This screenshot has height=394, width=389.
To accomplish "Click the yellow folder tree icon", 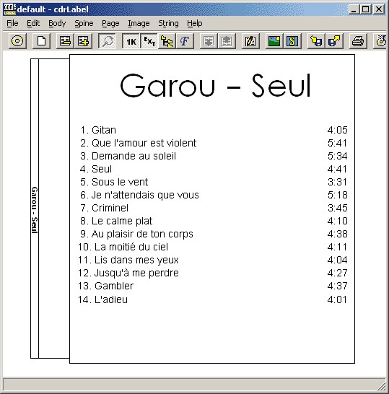I will coord(167,41).
